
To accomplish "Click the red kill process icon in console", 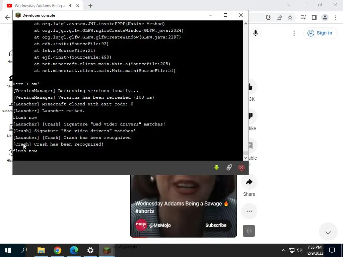I will pos(241,168).
